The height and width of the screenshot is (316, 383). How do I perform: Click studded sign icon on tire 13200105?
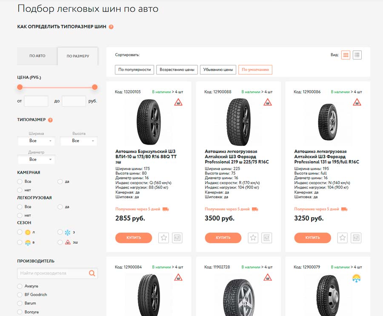click(178, 102)
